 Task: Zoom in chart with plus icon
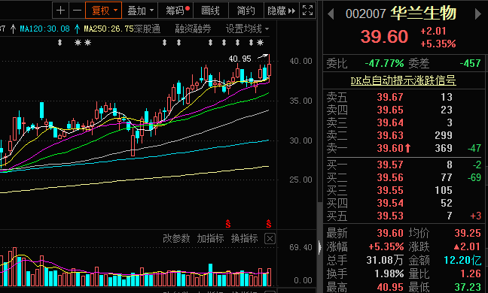[x=60, y=11]
